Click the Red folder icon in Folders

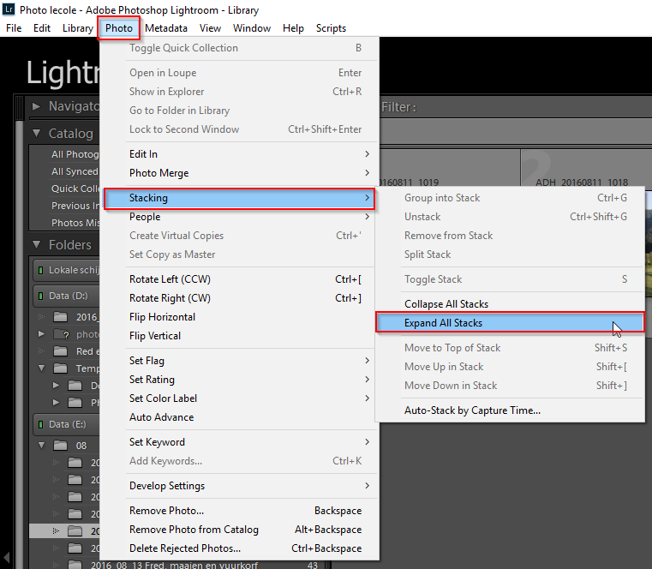click(x=60, y=351)
